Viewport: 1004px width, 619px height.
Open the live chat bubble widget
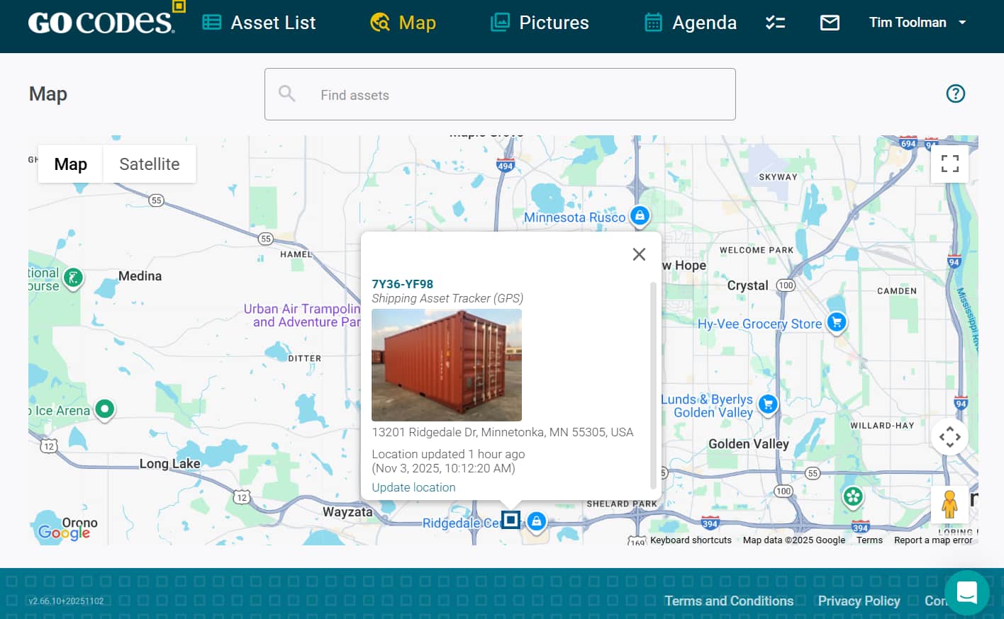[966, 592]
